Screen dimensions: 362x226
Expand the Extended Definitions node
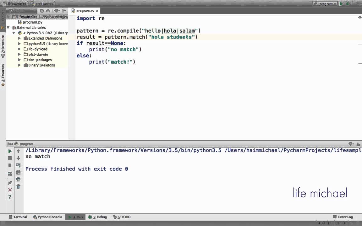19,38
